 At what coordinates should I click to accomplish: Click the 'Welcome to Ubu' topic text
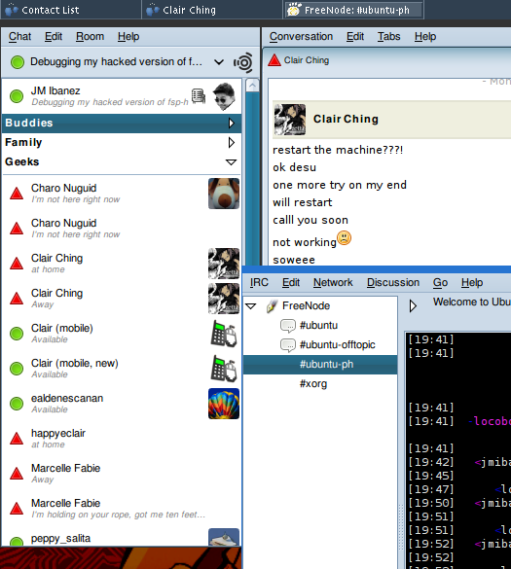tap(472, 302)
